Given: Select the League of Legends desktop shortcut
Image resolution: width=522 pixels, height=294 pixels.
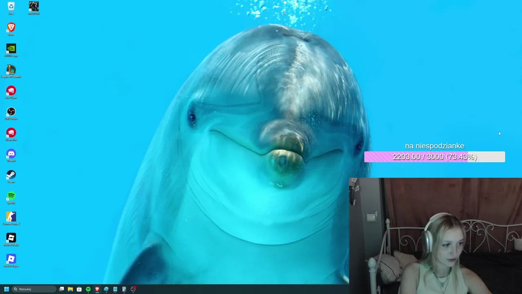Looking at the screenshot, I should click(11, 71).
